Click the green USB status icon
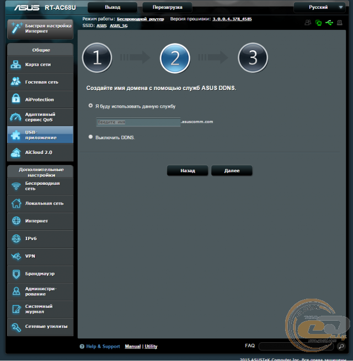This screenshot has width=353, height=361. 329,23
